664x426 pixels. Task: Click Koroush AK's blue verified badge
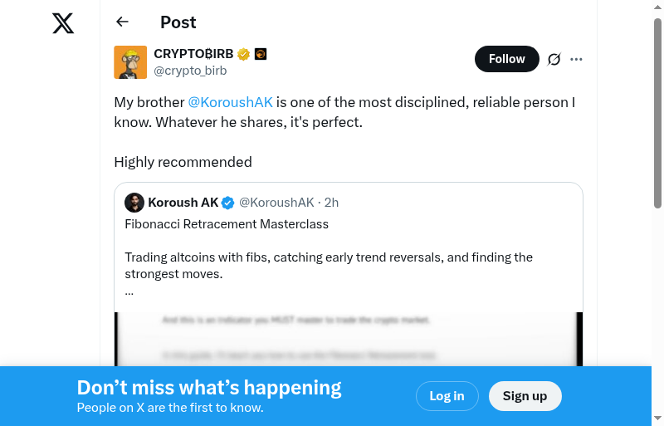click(229, 203)
